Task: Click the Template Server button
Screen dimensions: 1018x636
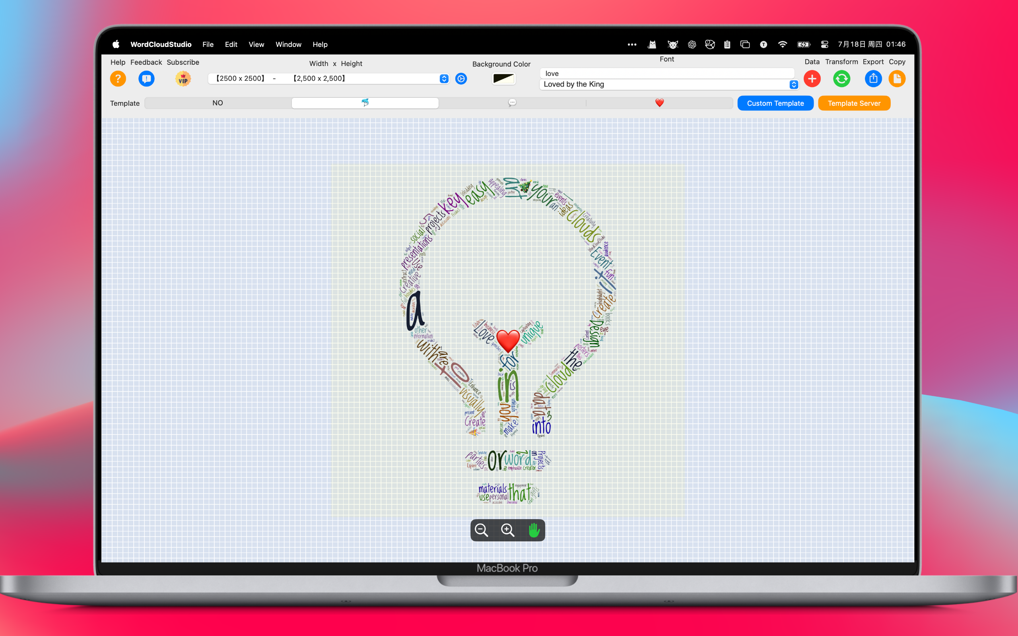Action: click(x=854, y=103)
